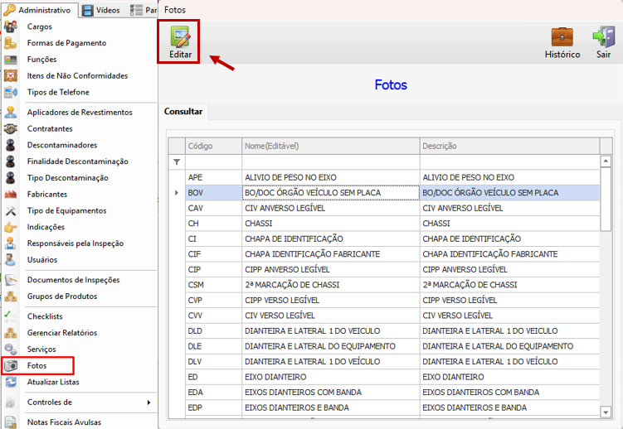623x429 pixels.
Task: Expand the Controles de submenu arrow
Action: coord(148,402)
